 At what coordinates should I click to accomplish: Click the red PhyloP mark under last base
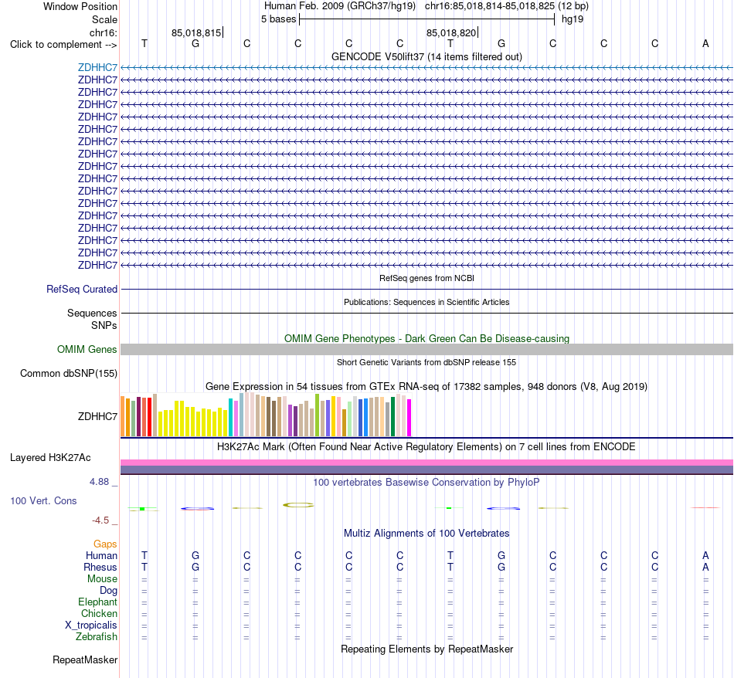coord(705,507)
